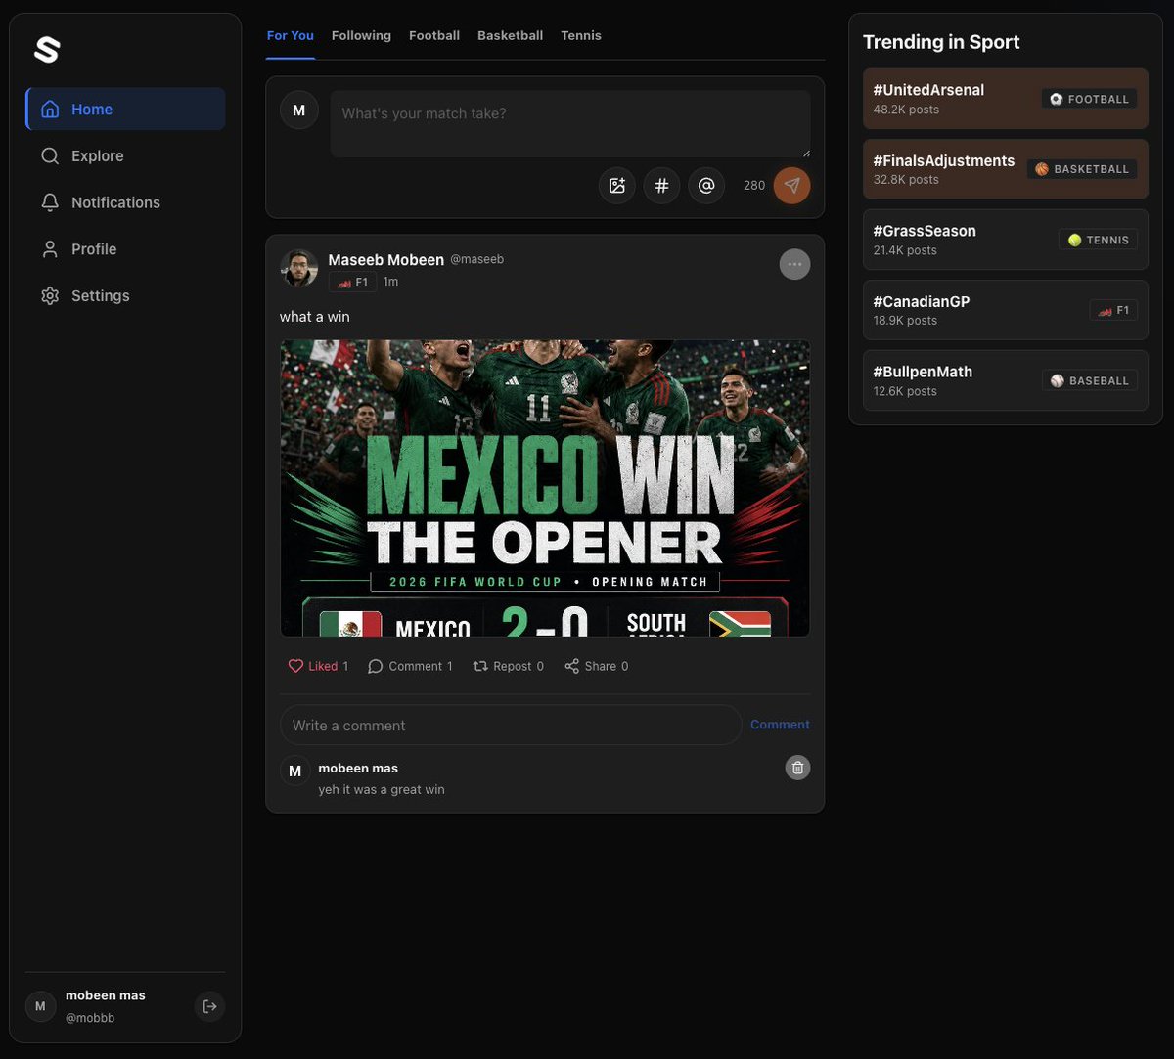Click the @maseeb handle
Viewport: 1174px width, 1059px height.
pyautogui.click(x=476, y=259)
